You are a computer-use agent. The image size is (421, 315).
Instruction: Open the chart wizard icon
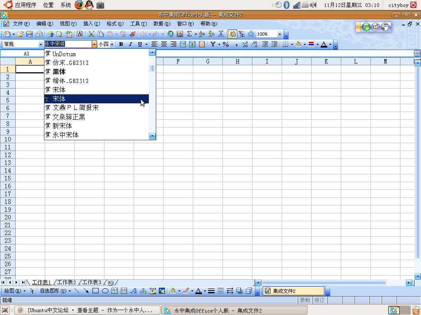pyautogui.click(x=180, y=34)
